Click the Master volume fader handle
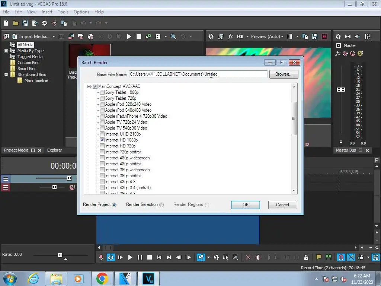The image size is (381, 286). coord(341,89)
